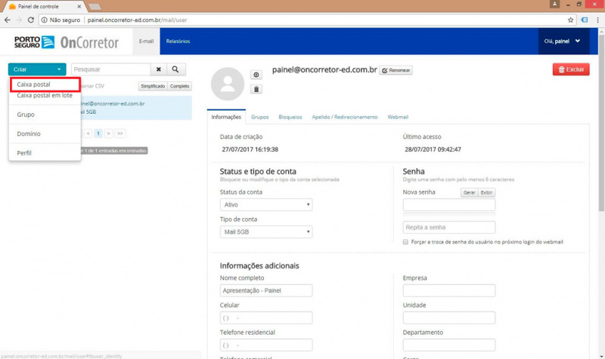Switch to the Grupos tab

pos(259,117)
